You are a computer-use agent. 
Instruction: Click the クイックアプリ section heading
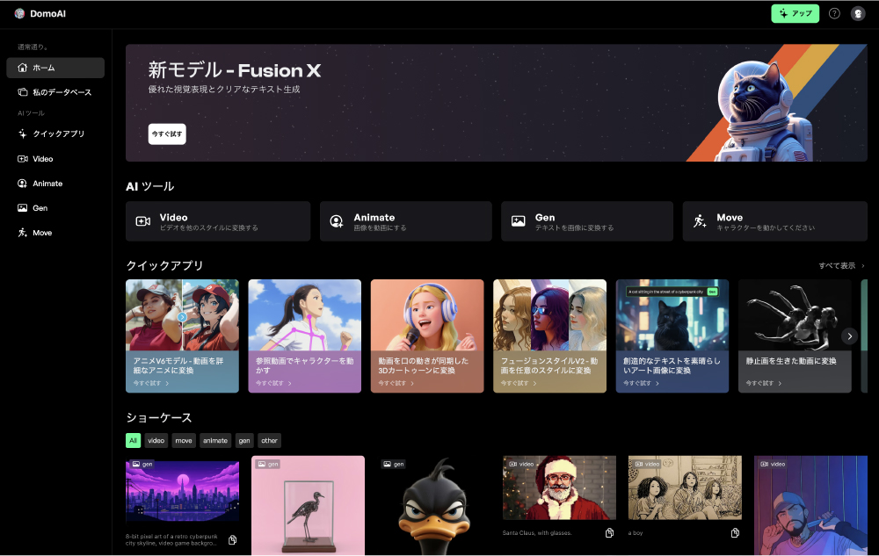tap(164, 265)
